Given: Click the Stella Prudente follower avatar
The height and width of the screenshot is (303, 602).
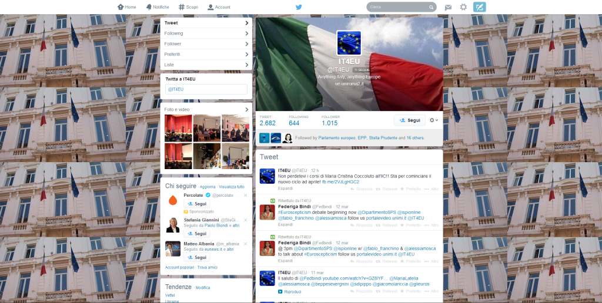Looking at the screenshot, I should [287, 138].
